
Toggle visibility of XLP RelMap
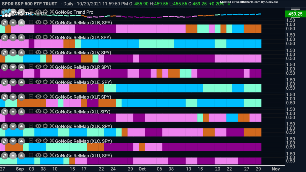(38, 67)
